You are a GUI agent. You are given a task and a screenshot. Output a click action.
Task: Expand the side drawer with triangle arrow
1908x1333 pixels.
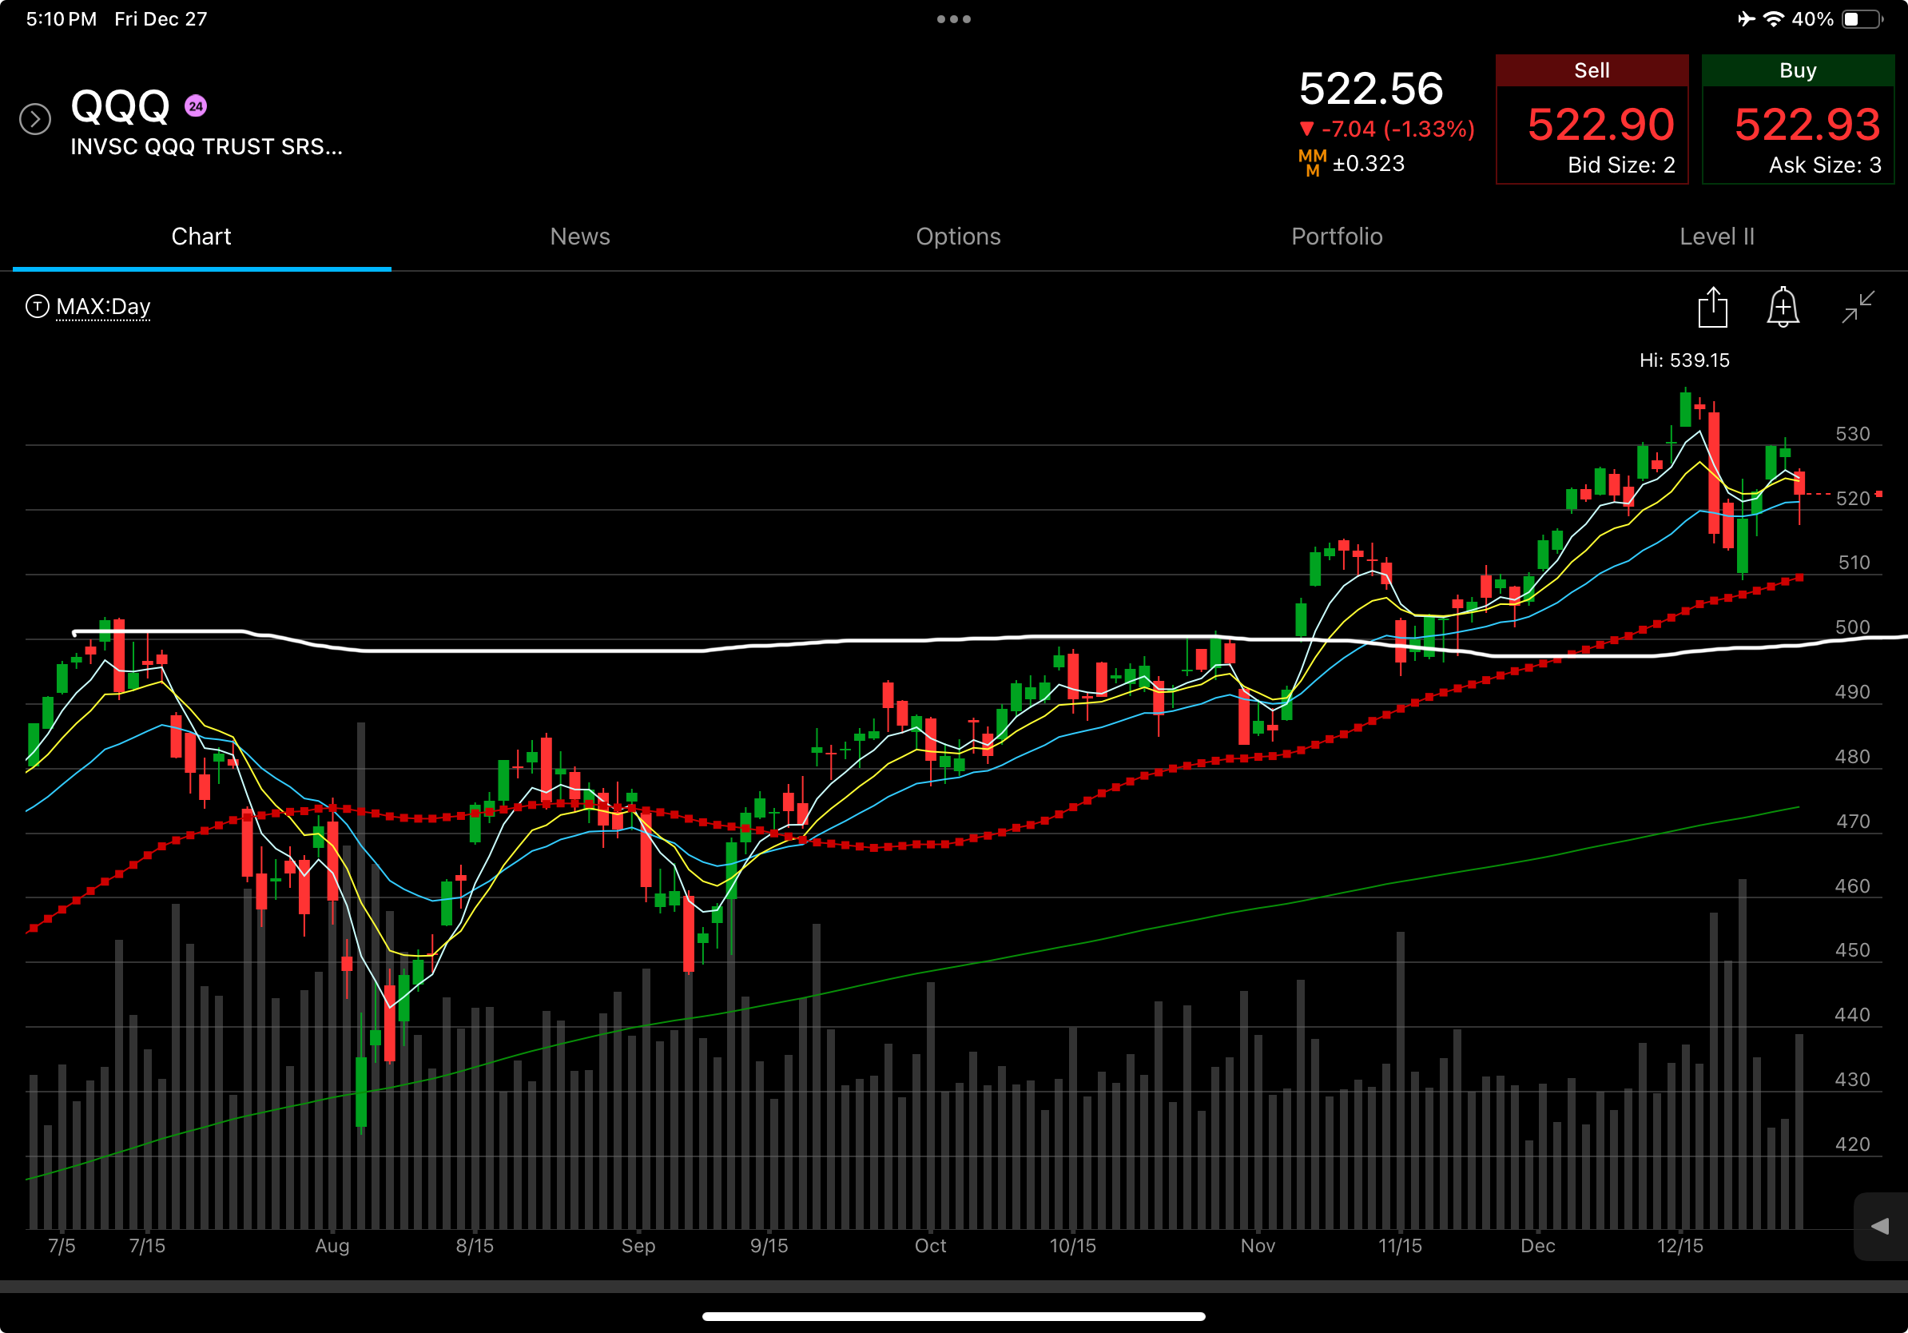[x=1880, y=1226]
